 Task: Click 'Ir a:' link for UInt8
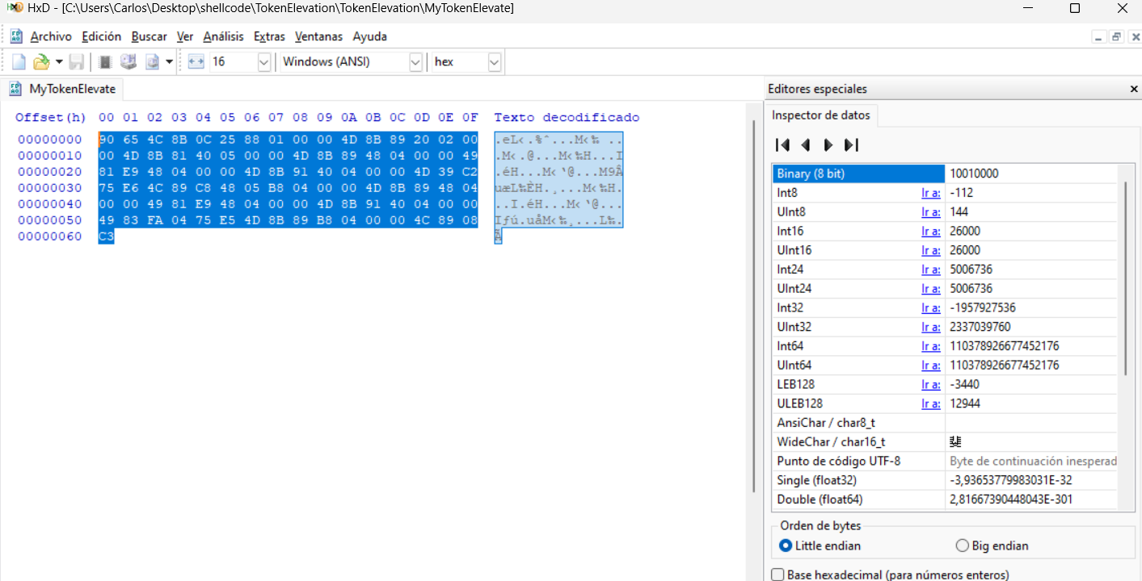(x=930, y=212)
